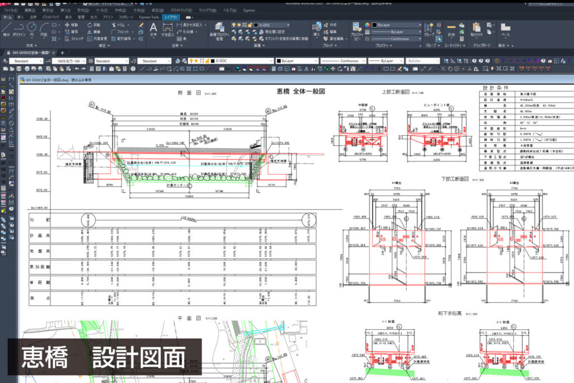Toggle the ribbon D-DOC layer lock
This screenshot has height=383, width=574.
[249, 25]
